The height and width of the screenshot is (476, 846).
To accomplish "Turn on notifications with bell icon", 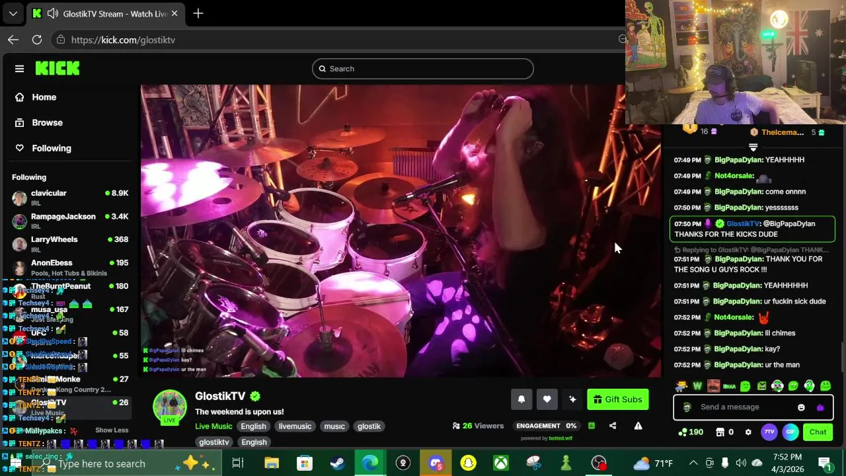I will (521, 399).
